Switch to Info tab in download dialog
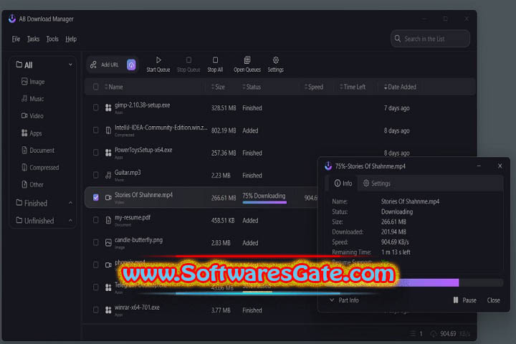Viewport: 516px width, 344px height. point(343,183)
